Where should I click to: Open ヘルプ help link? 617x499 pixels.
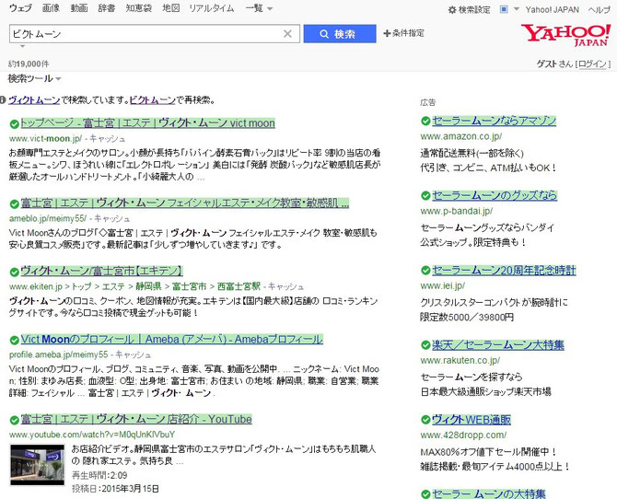(599, 10)
